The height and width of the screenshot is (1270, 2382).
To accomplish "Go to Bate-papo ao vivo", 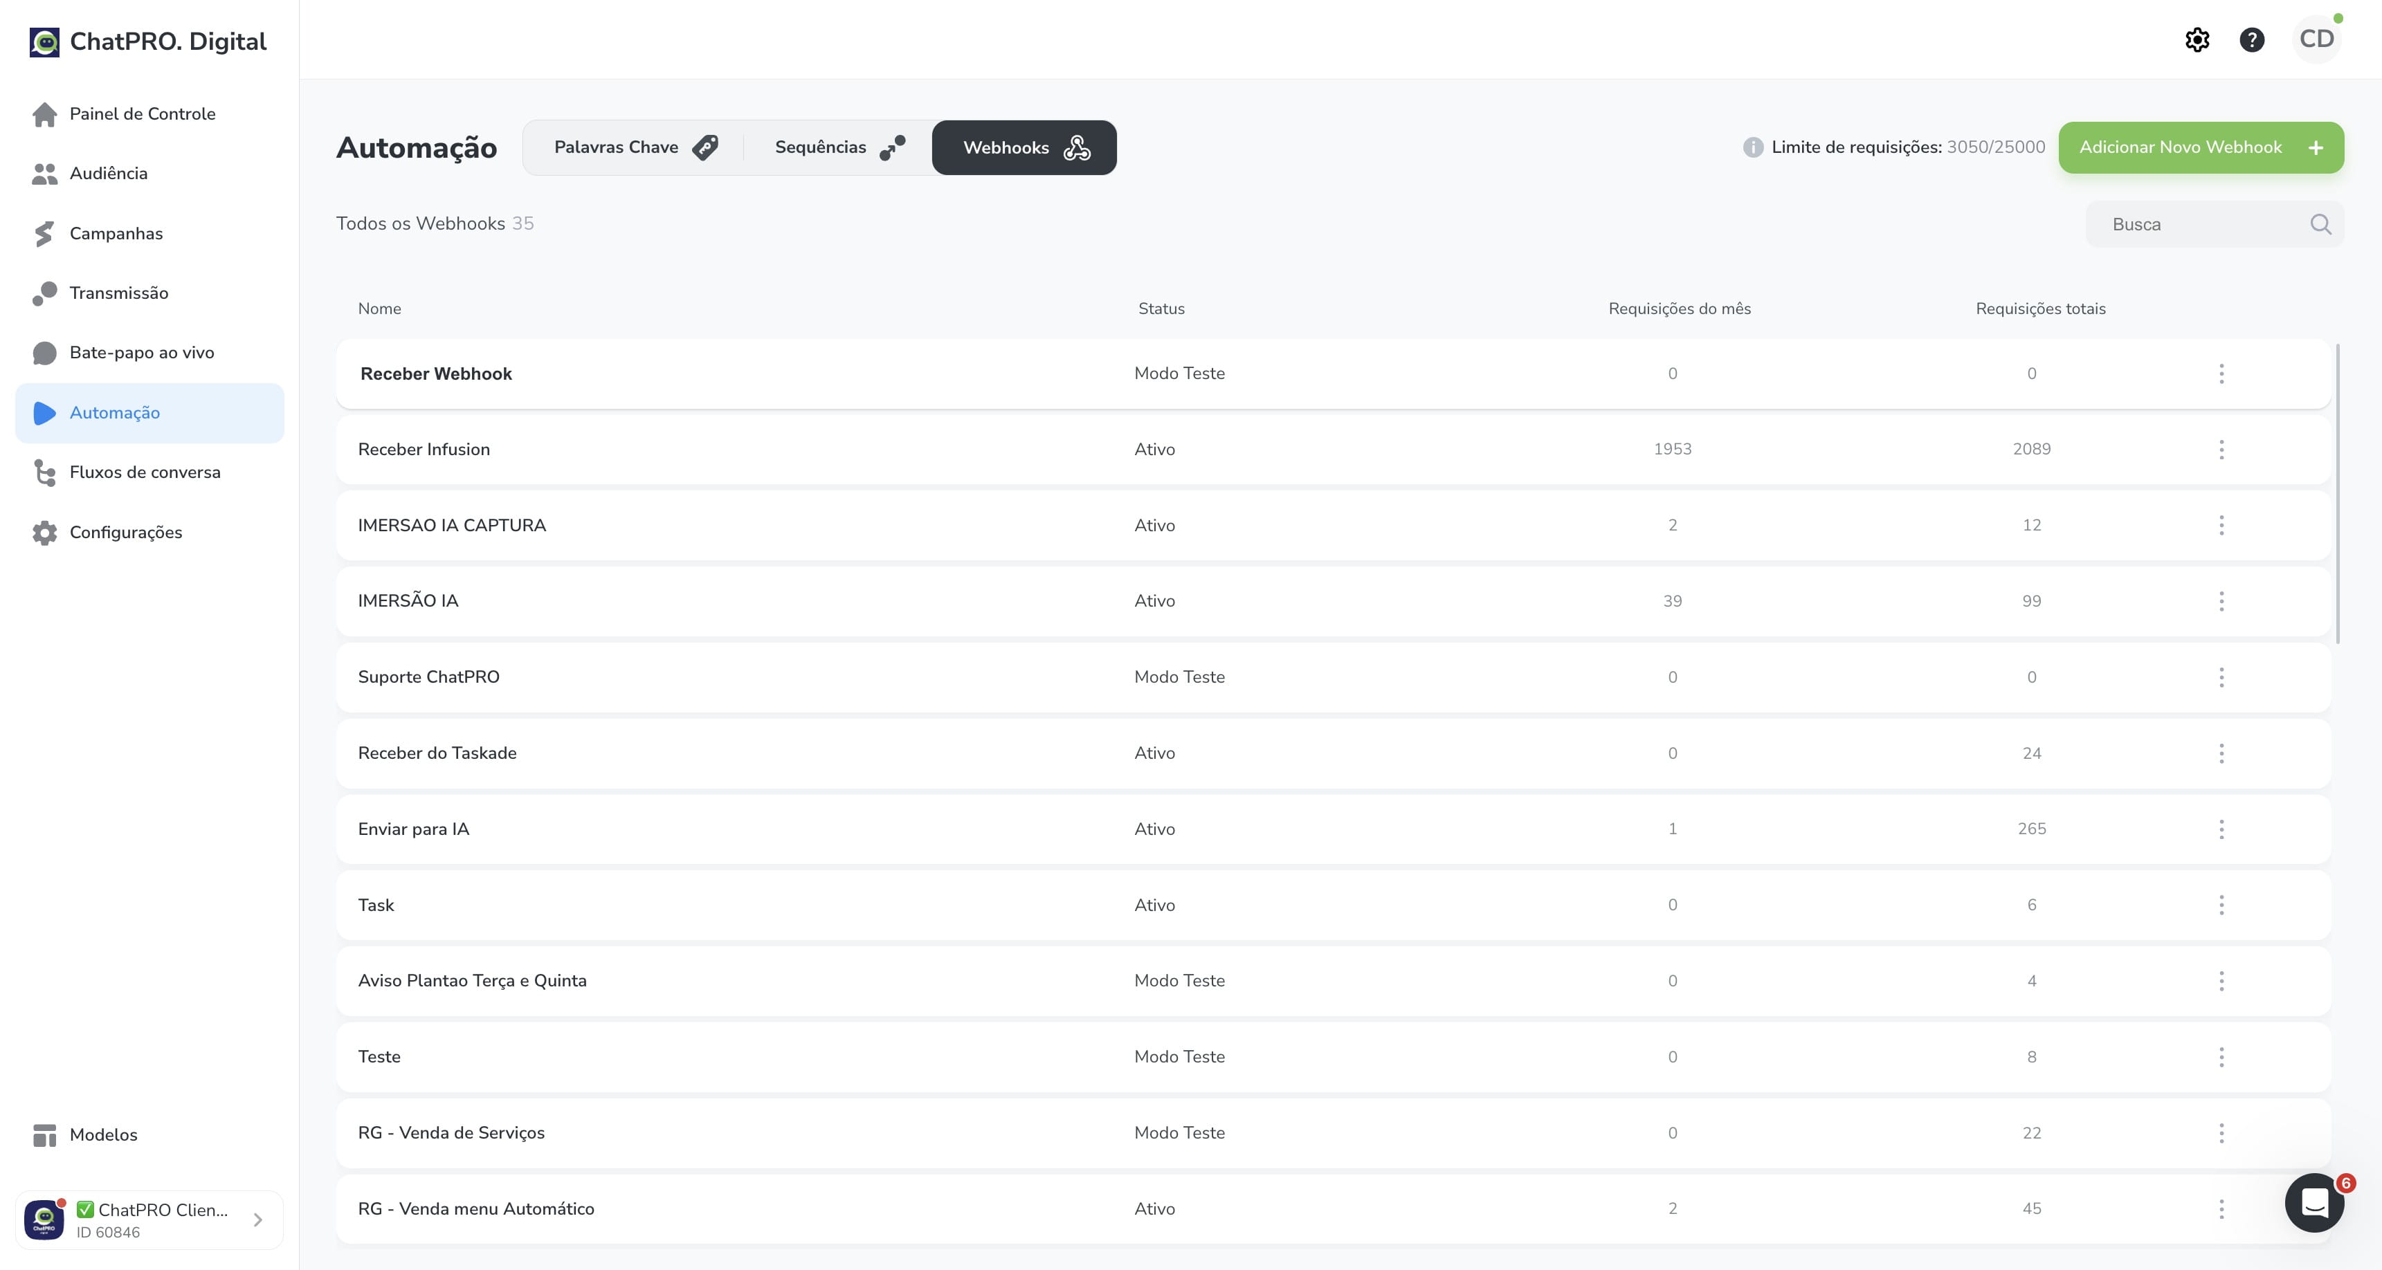I will pos(149,353).
